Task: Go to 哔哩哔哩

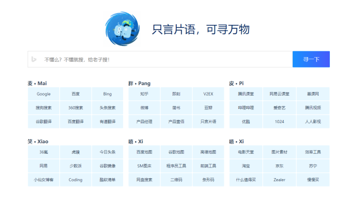Action: 246,108
